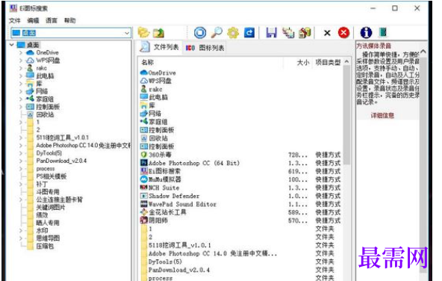Expand the 思维导图 tree folder
The height and width of the screenshot is (281, 442).
pos(21,238)
